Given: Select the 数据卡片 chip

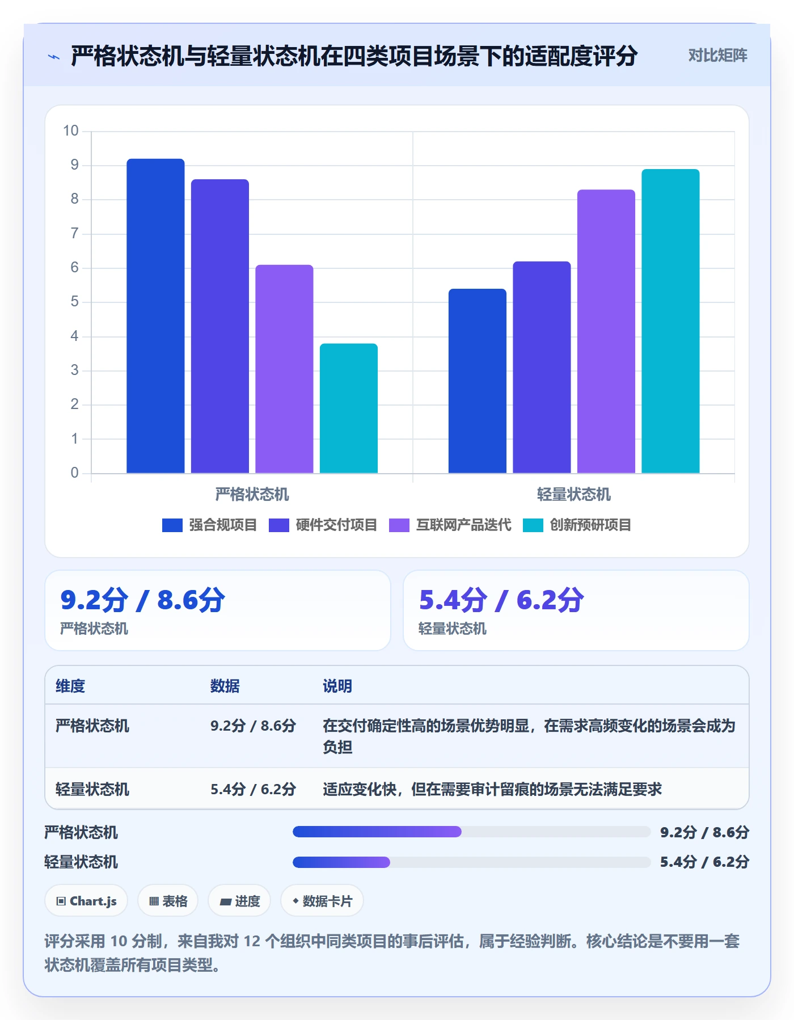Looking at the screenshot, I should pos(322,901).
